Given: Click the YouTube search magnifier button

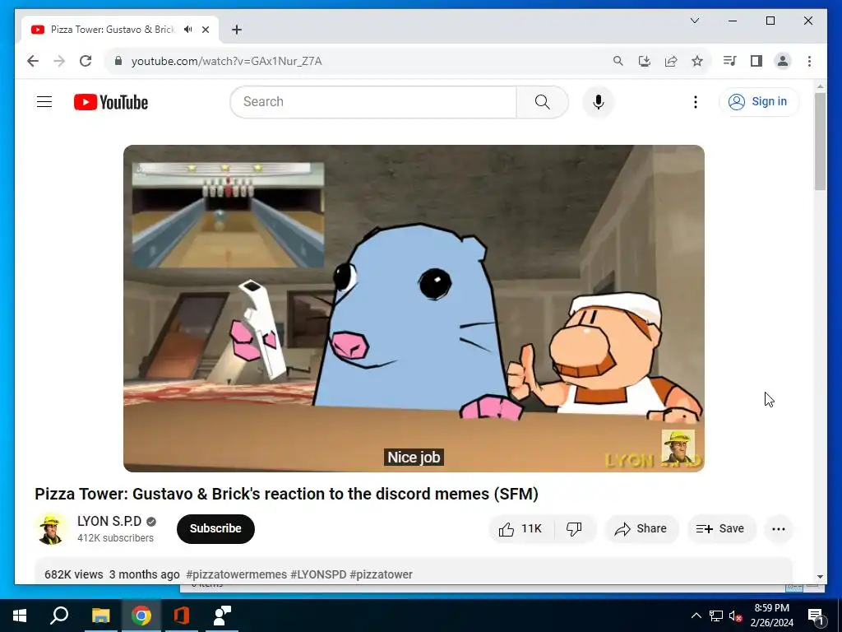Looking at the screenshot, I should point(543,101).
